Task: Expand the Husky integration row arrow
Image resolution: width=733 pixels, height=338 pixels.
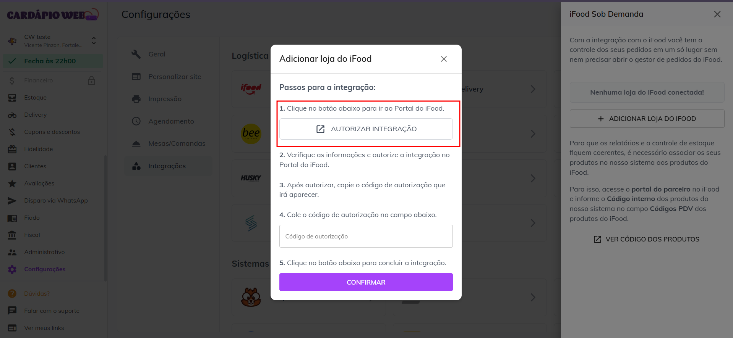Action: click(x=533, y=178)
